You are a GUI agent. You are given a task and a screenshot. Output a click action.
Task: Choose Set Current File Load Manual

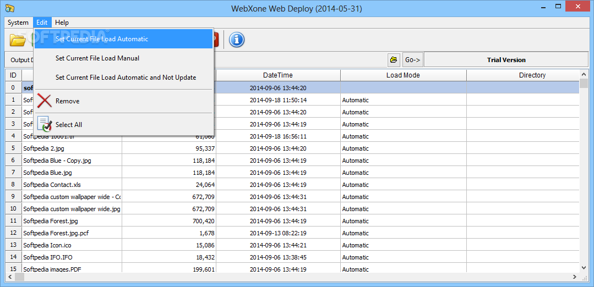point(123,58)
